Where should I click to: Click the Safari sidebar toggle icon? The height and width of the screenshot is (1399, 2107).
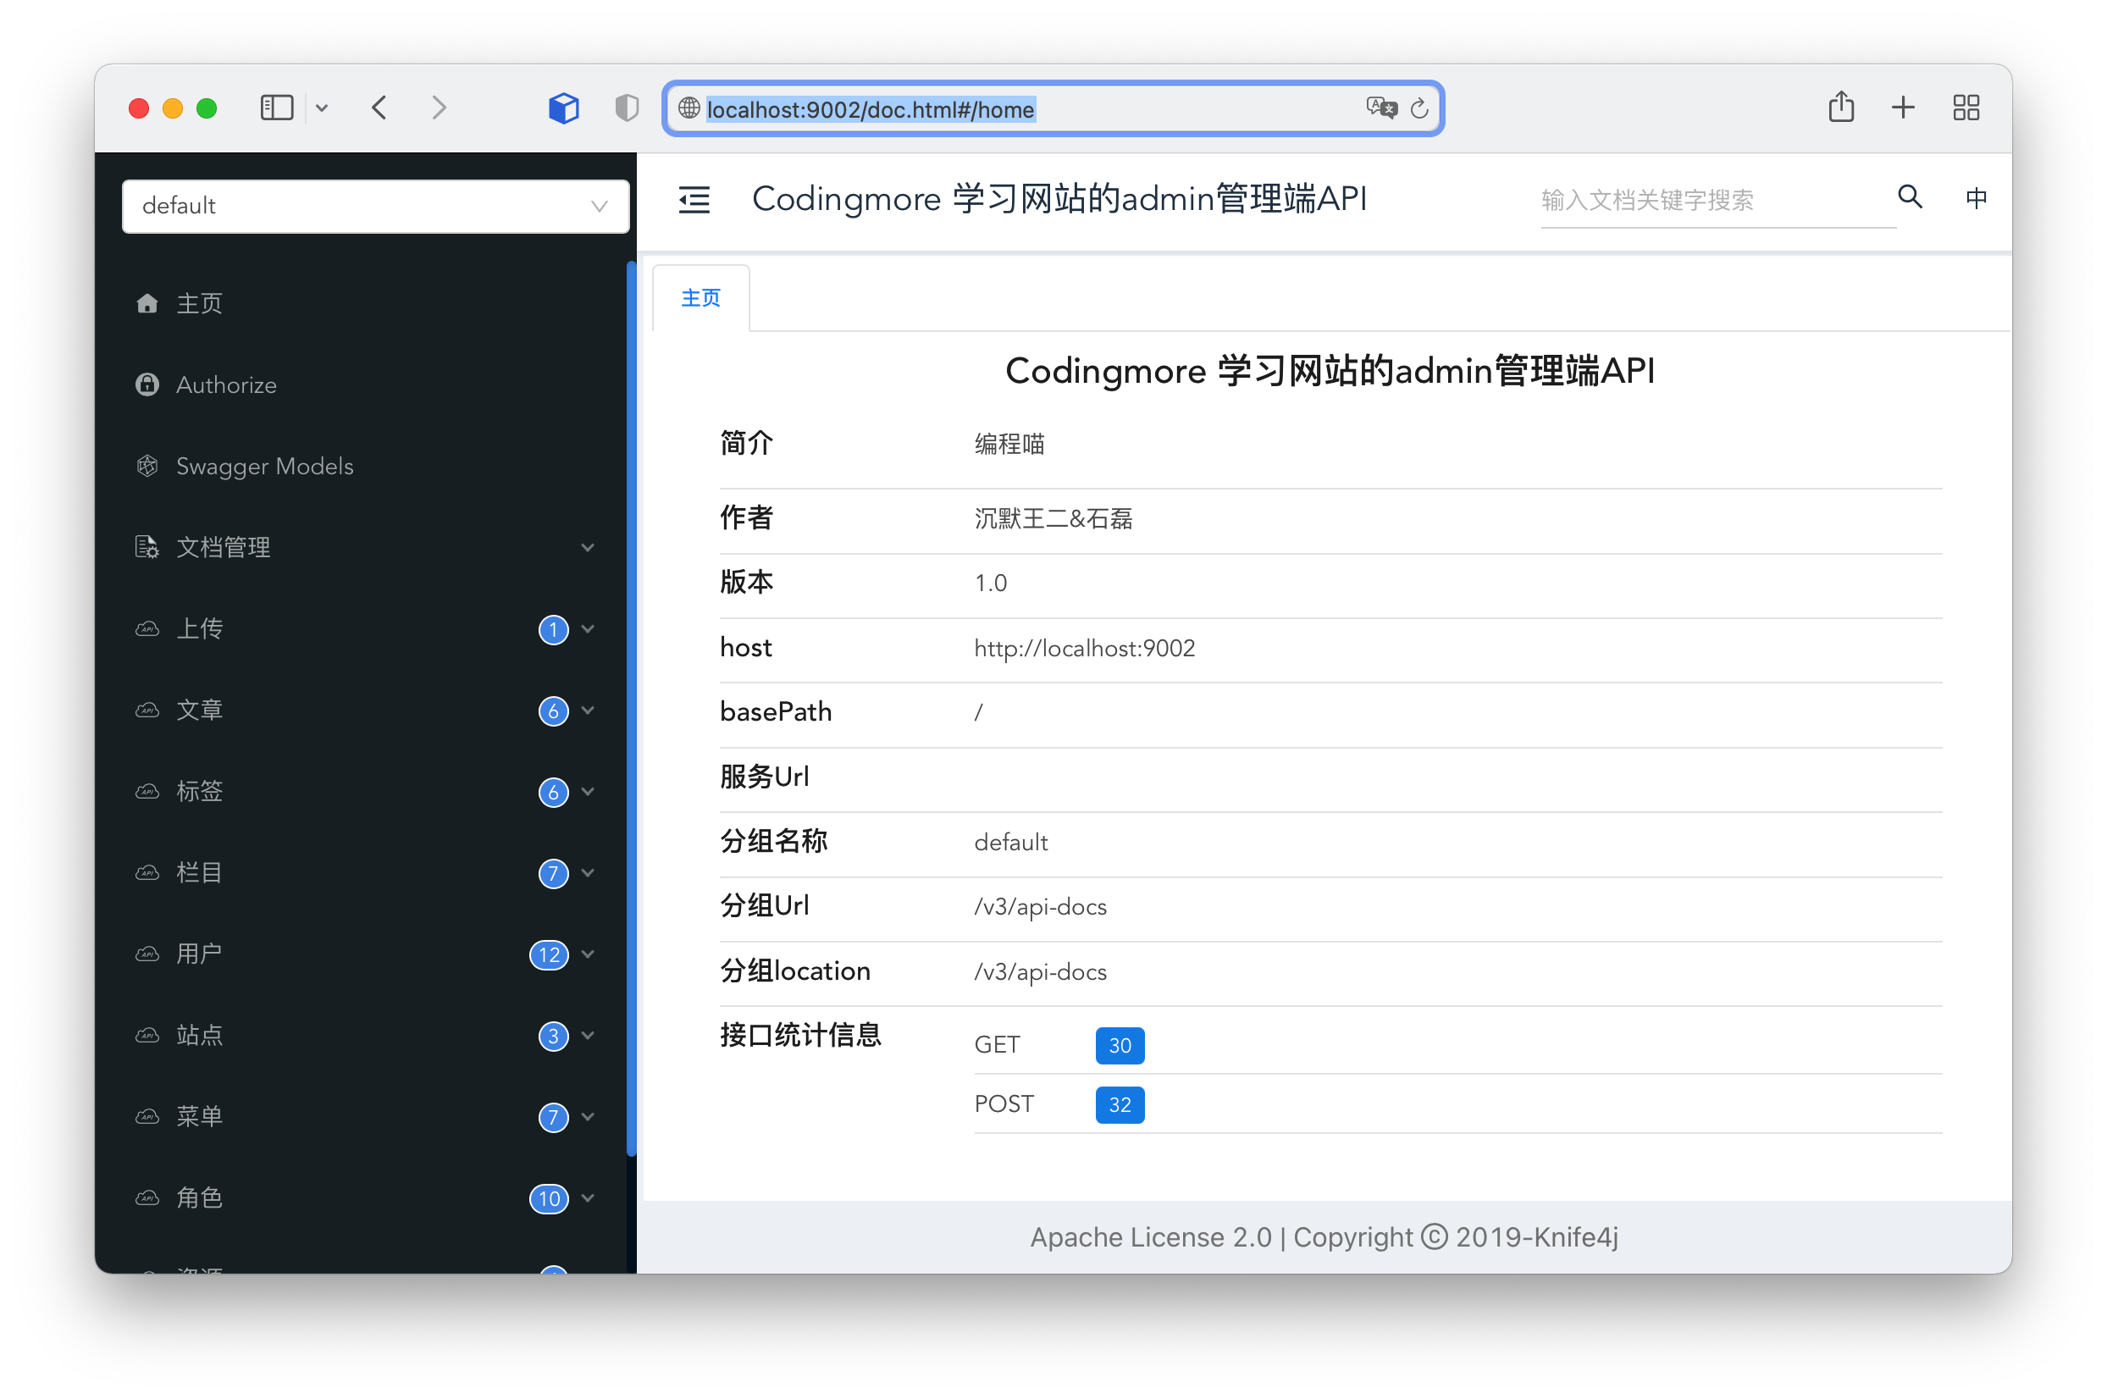coord(277,108)
